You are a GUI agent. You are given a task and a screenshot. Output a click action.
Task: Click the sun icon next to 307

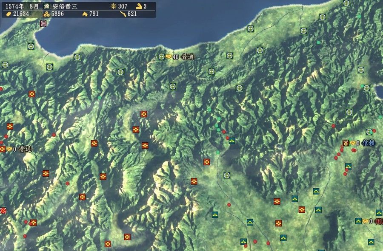tap(113, 6)
